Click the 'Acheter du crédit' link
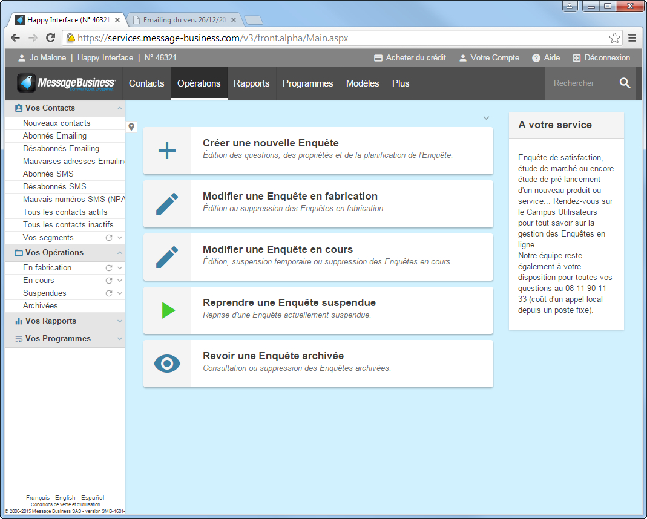This screenshot has width=647, height=519. [410, 58]
